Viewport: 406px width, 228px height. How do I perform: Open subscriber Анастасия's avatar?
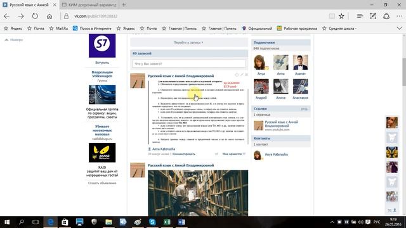tap(300, 86)
